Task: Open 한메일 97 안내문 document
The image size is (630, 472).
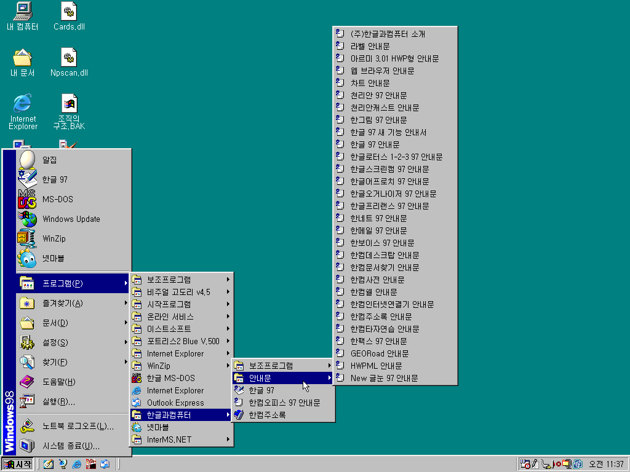Action: [396, 230]
